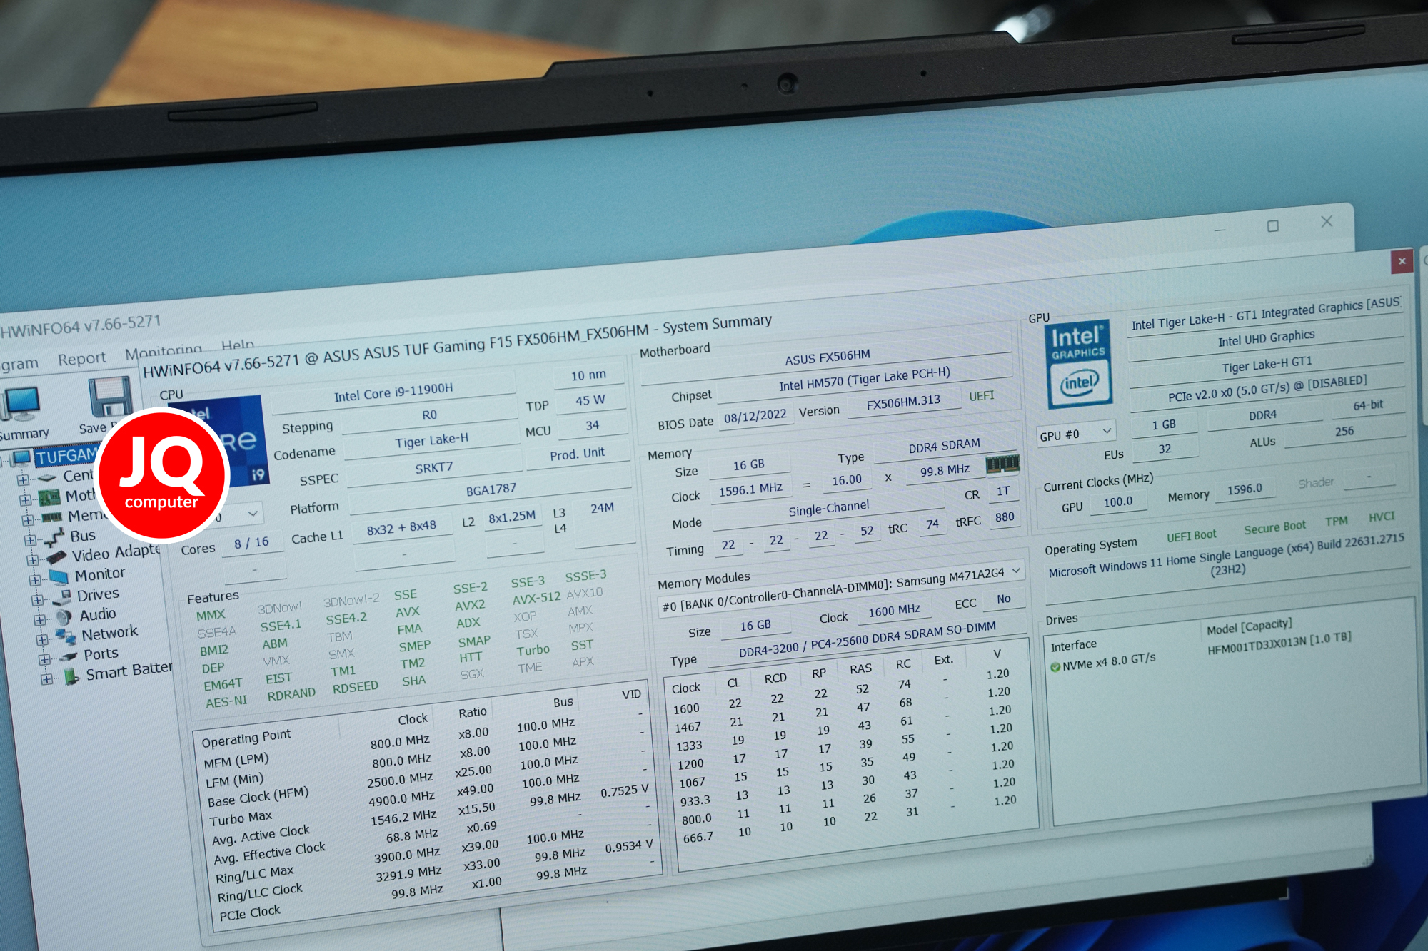Click the Video Adapter card icon in tree
The width and height of the screenshot is (1428, 951).
coord(56,556)
